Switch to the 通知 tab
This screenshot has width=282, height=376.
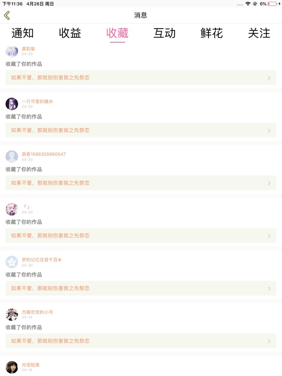coord(22,33)
